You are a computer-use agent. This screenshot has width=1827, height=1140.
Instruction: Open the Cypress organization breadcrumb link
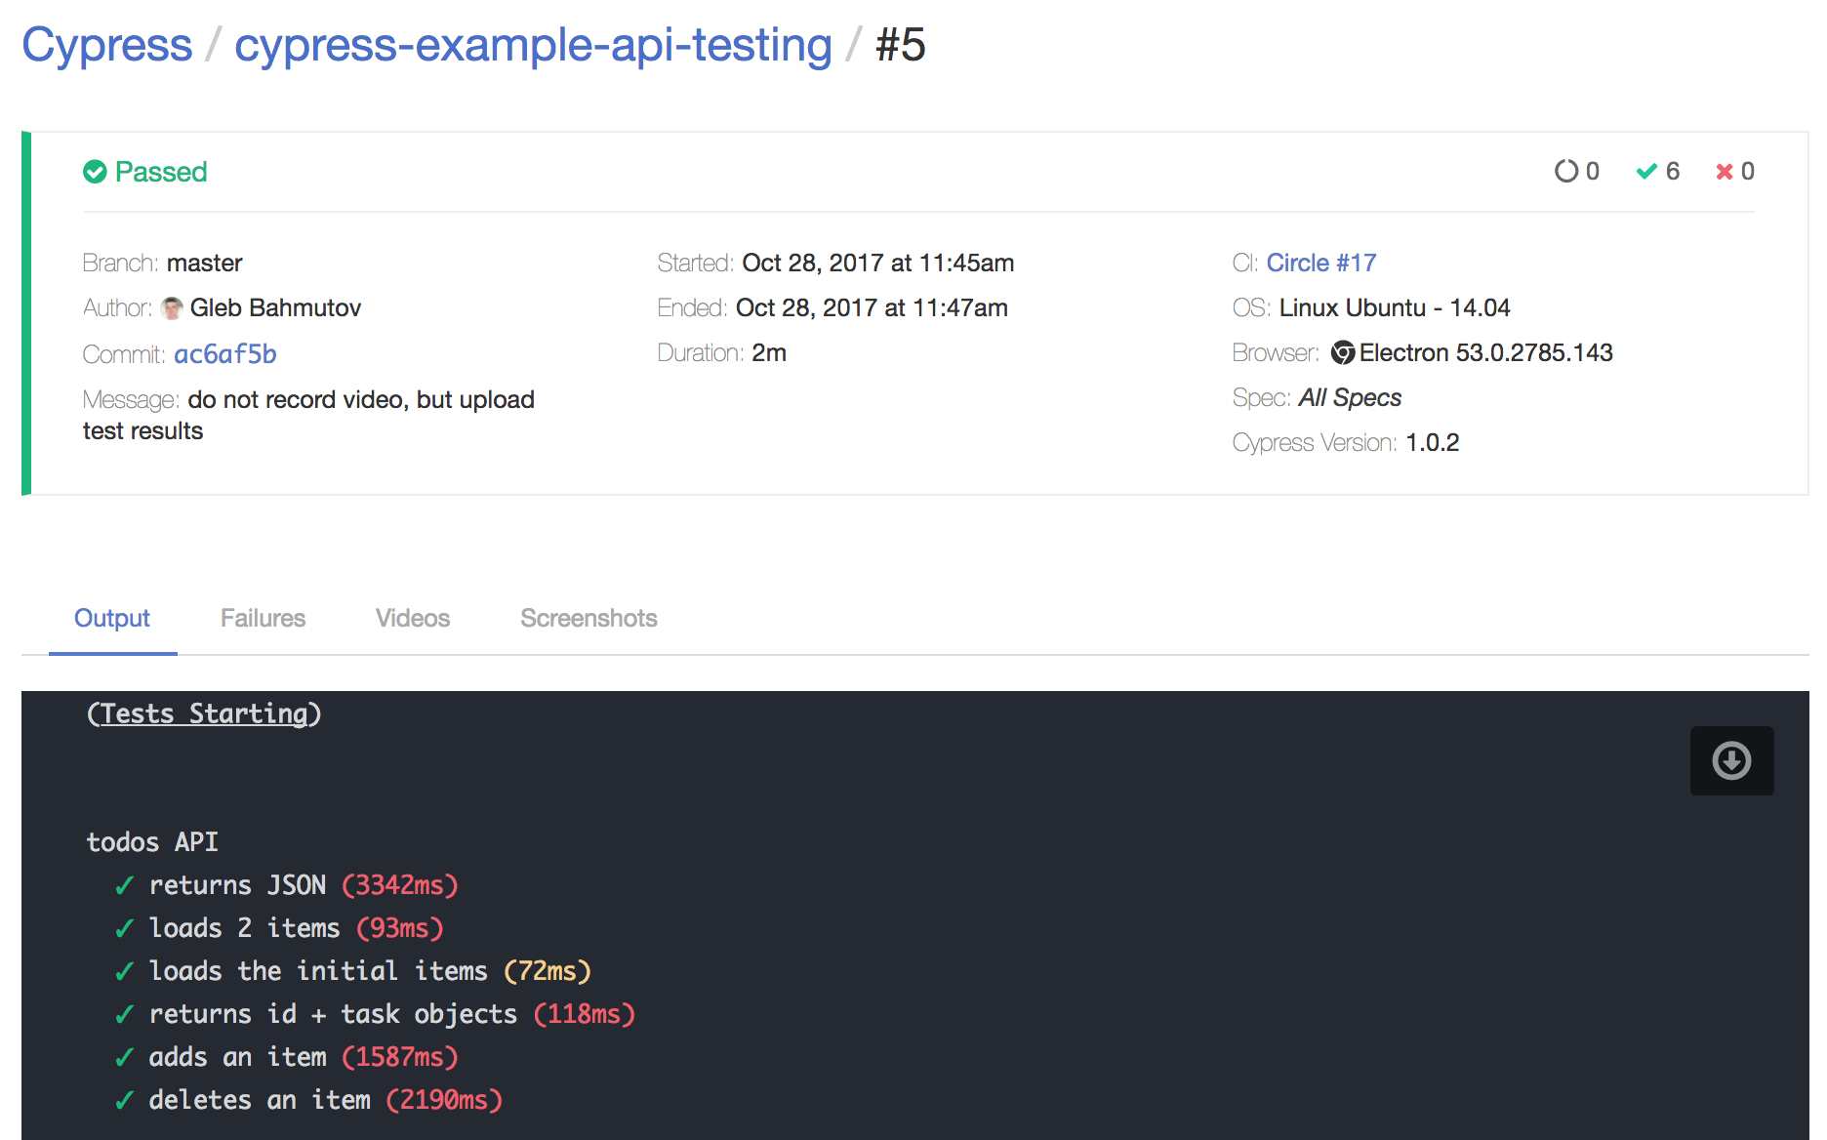pos(107,45)
